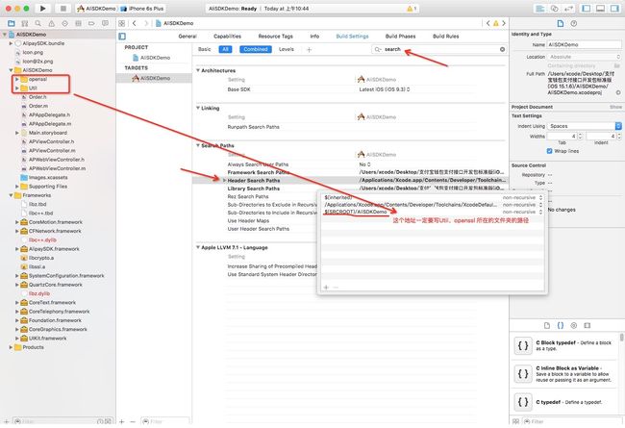
Task: Expand the Util folder
Action: (x=16, y=88)
